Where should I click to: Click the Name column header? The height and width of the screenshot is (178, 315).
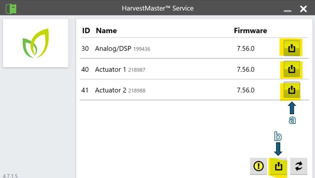106,31
